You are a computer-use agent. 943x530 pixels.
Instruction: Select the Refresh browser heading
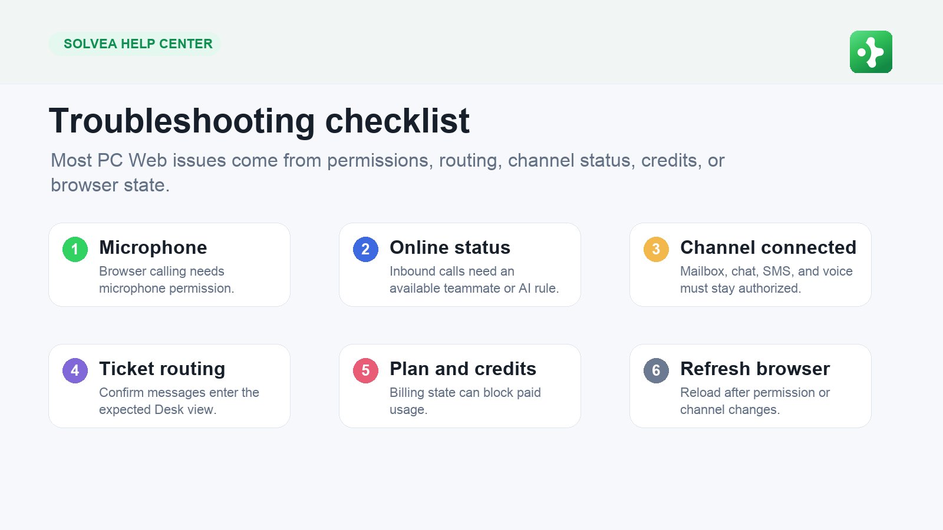(755, 369)
